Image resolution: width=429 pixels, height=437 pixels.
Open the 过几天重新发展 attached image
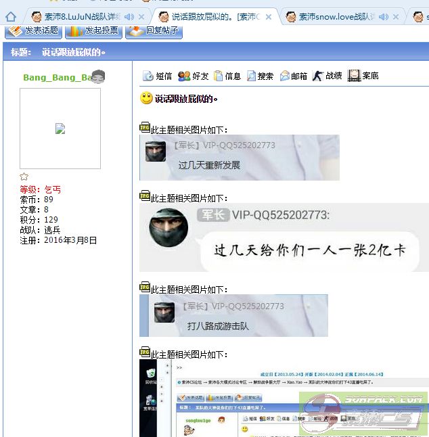point(239,158)
